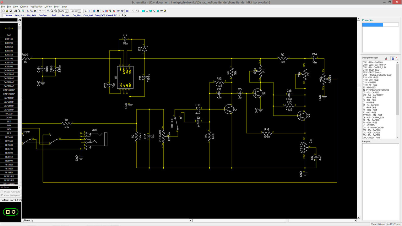Undo the last action
The height and width of the screenshot is (226, 402).
40,11
